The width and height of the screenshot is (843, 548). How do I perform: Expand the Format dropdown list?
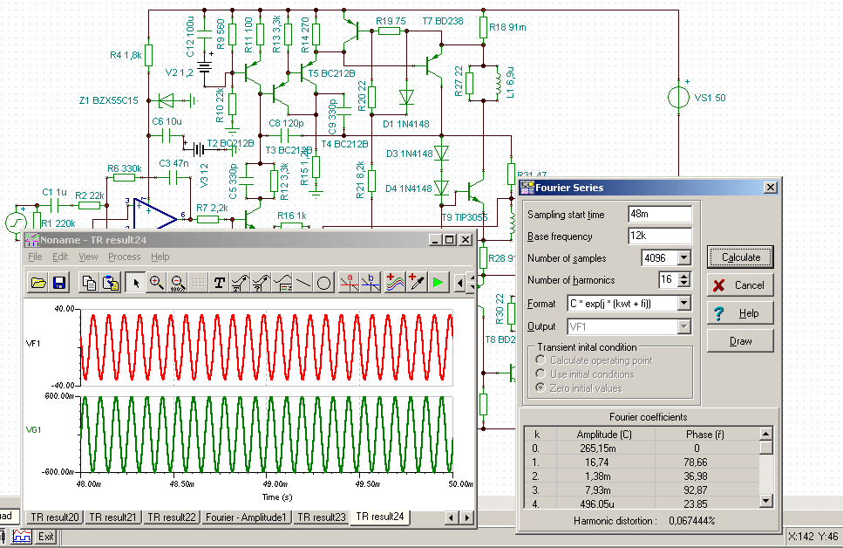pyautogui.click(x=683, y=304)
